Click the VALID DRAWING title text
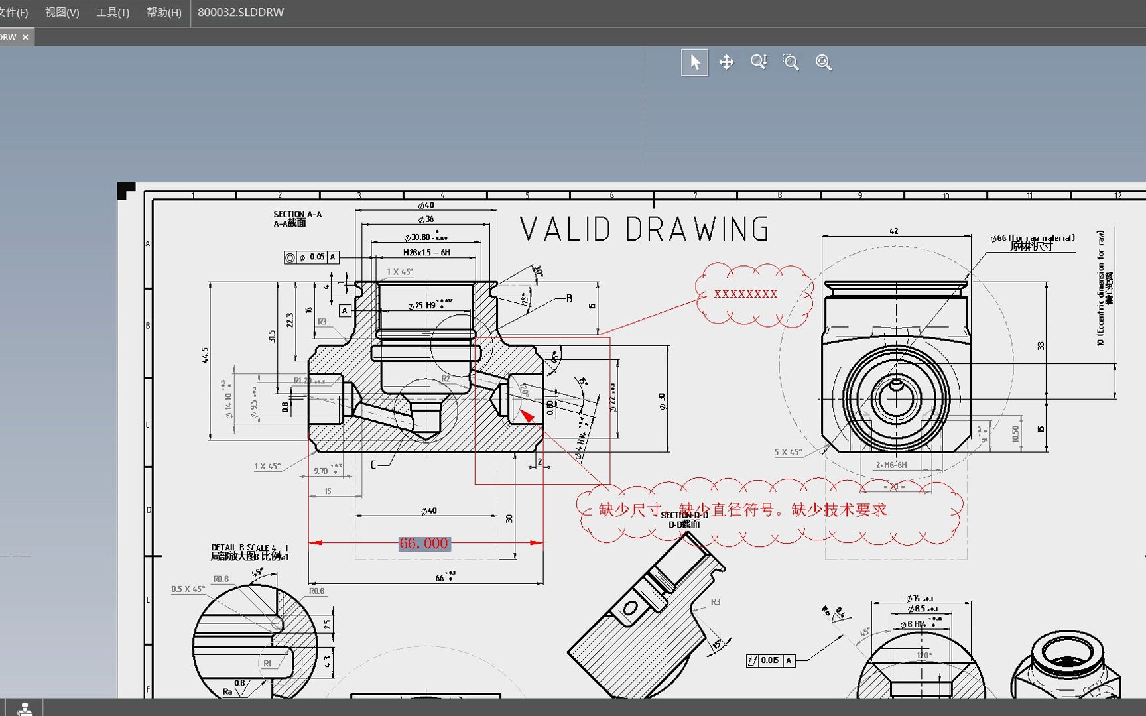 [644, 229]
